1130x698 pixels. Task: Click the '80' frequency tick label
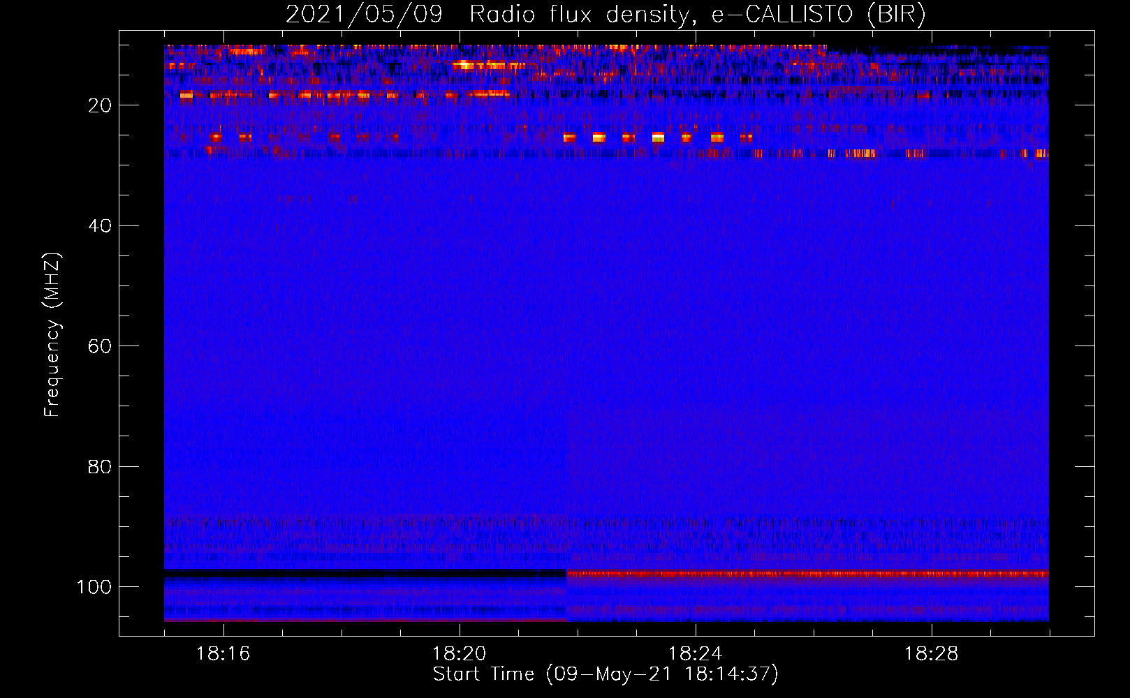coord(100,466)
